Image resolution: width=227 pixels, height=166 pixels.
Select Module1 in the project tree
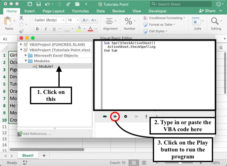point(55,66)
